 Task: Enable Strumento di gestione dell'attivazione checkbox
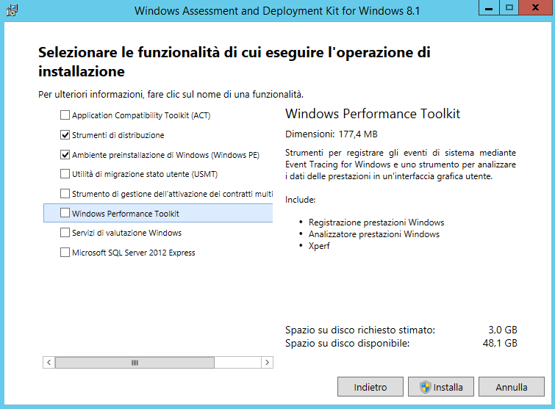pyautogui.click(x=65, y=194)
